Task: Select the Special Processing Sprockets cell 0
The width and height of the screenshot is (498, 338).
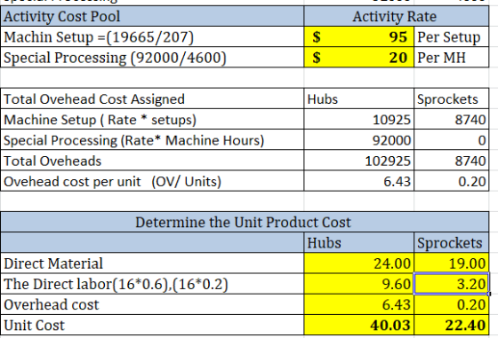Action: coord(452,140)
